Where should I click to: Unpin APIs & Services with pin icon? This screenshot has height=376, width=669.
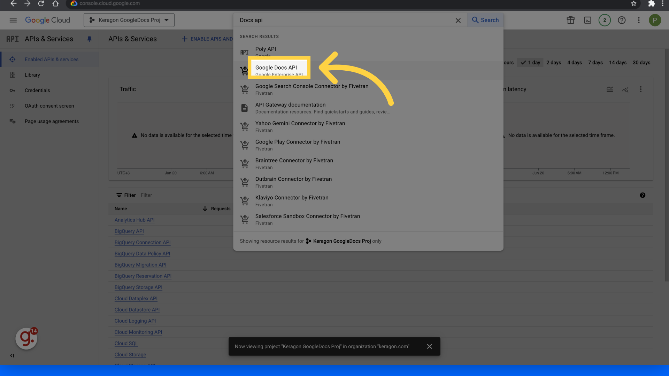coord(89,39)
